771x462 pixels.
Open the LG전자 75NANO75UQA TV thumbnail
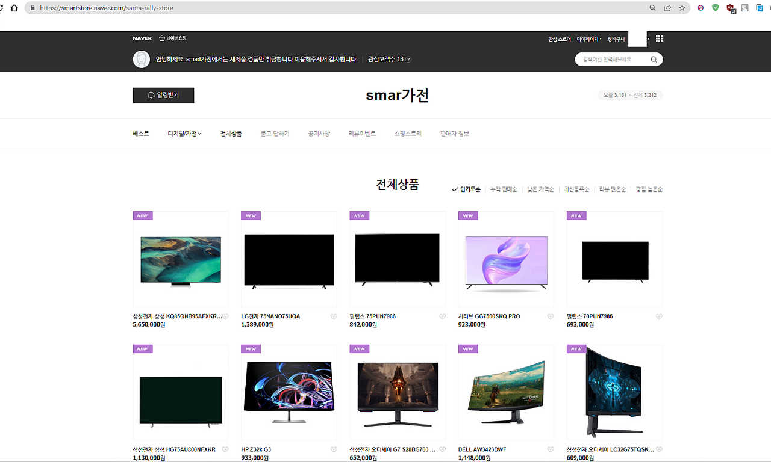click(289, 259)
